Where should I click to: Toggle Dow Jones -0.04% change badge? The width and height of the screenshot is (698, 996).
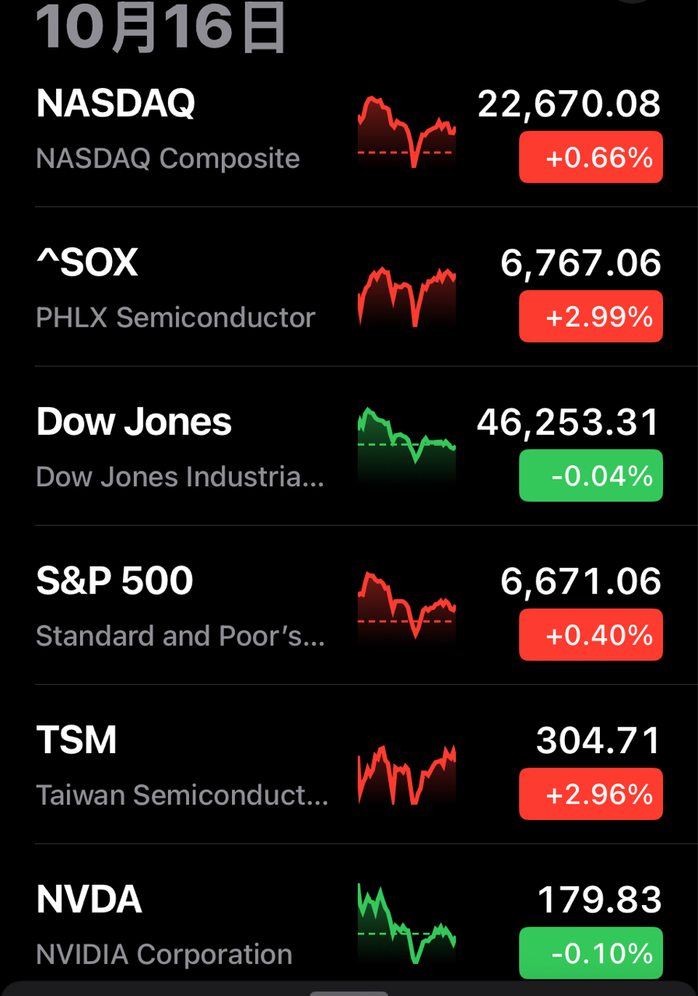(591, 475)
